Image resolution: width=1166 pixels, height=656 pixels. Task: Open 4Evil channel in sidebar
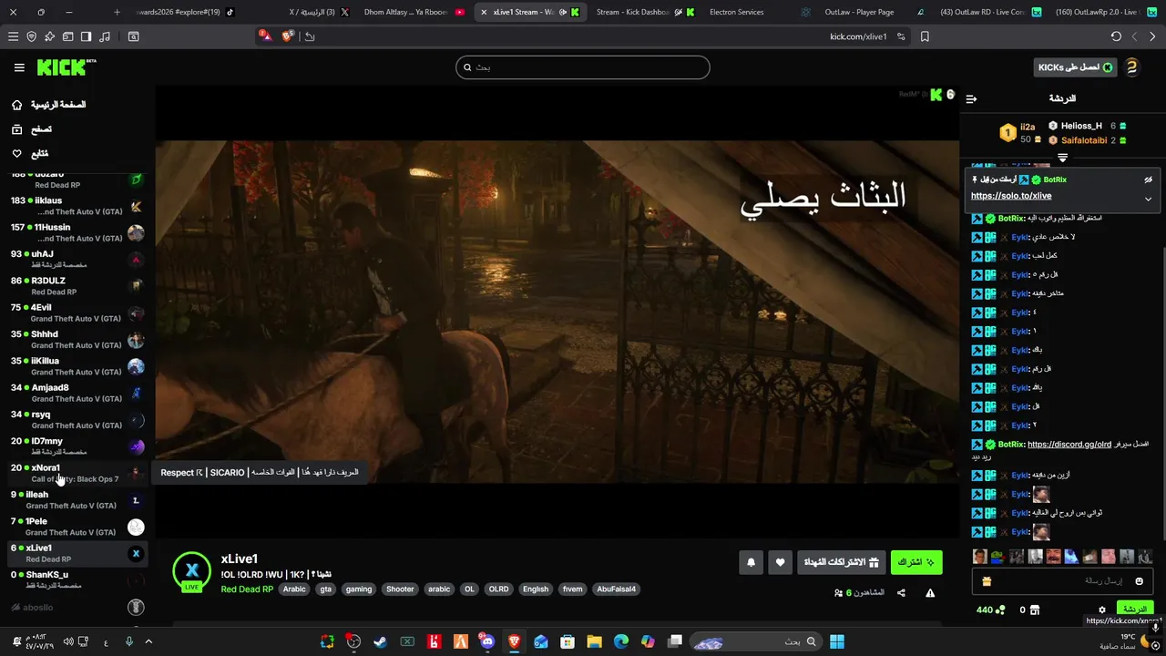coord(77,313)
